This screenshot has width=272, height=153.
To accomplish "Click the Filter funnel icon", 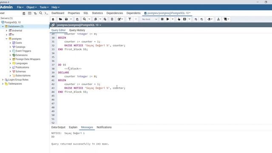I will [130, 19].
